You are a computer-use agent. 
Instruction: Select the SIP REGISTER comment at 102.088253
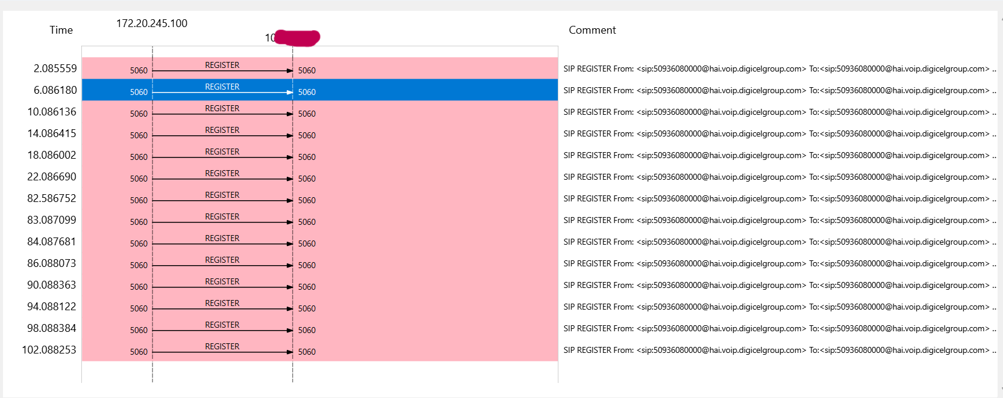pos(780,350)
